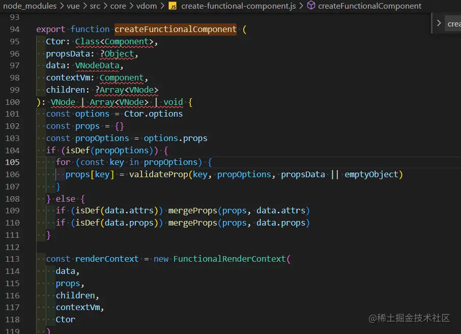Click ?Object type annotation on line 96

117,54
